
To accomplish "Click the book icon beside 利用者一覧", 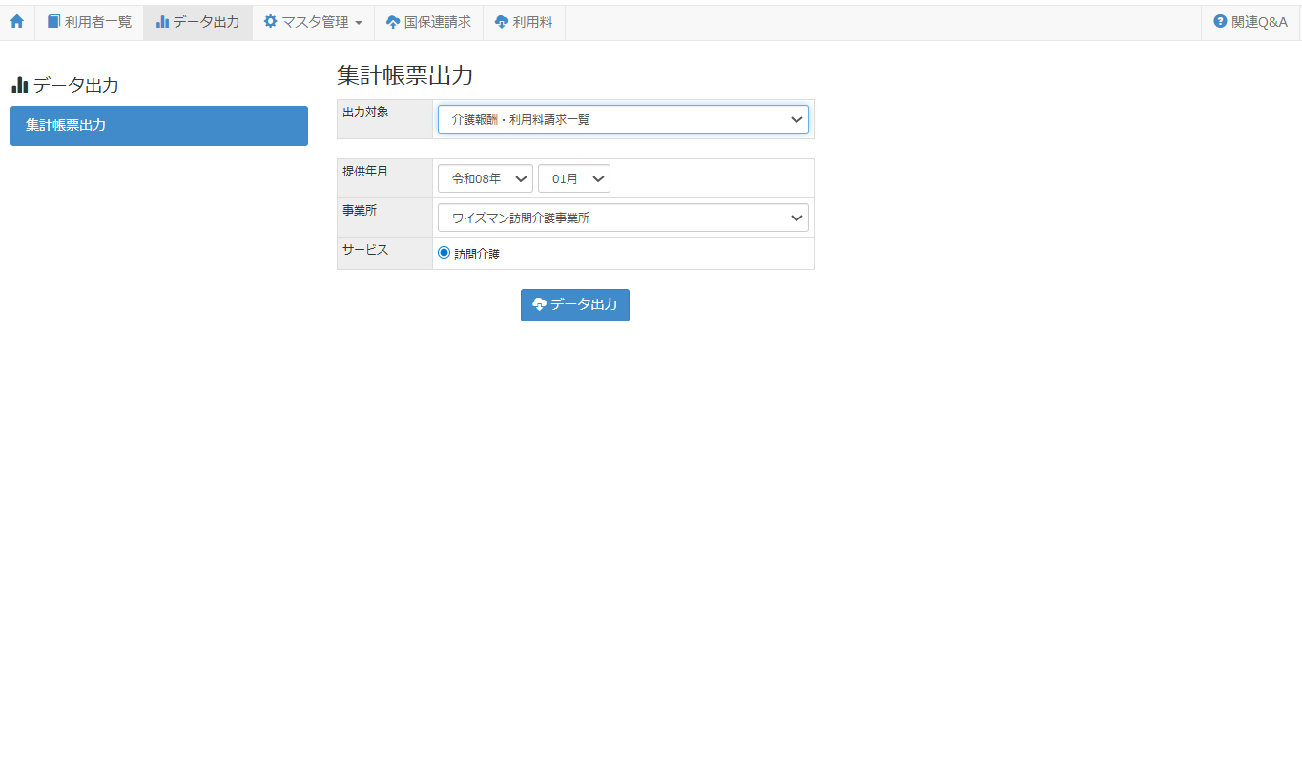I will (x=53, y=22).
